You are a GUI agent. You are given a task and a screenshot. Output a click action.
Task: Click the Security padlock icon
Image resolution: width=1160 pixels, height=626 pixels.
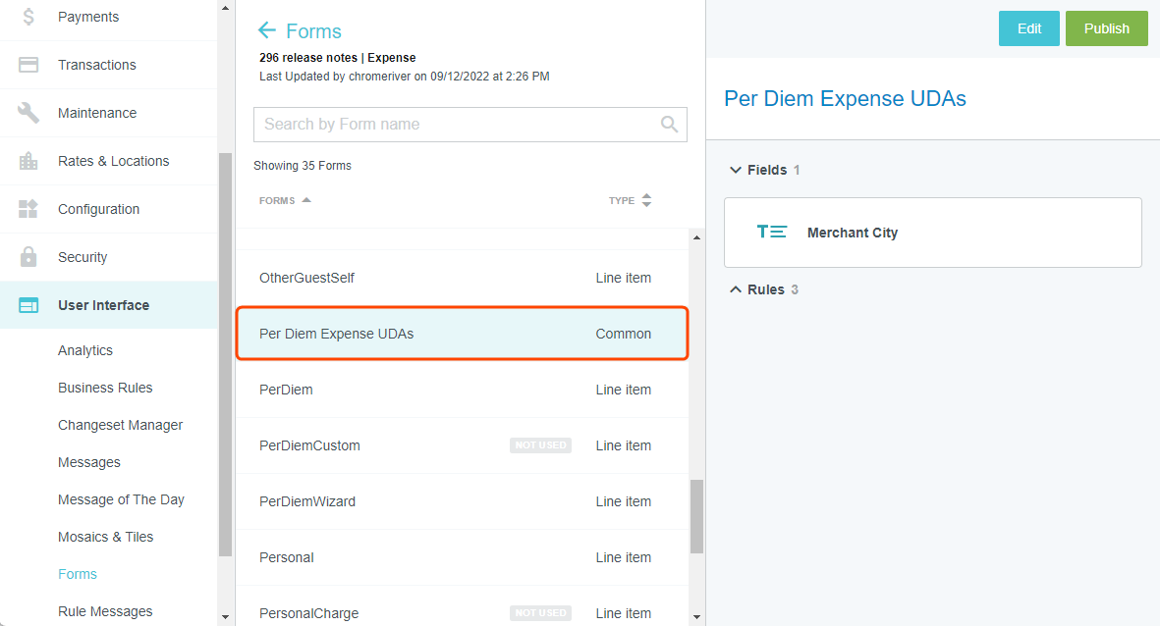(x=28, y=257)
